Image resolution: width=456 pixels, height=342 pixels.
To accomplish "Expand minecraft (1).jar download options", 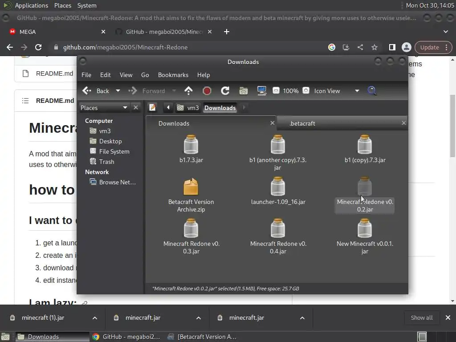I will pos(95,318).
